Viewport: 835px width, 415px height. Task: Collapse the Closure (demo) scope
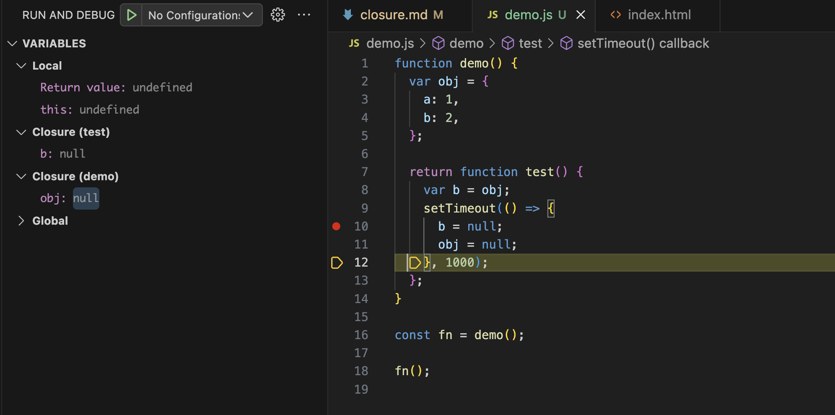click(x=21, y=176)
